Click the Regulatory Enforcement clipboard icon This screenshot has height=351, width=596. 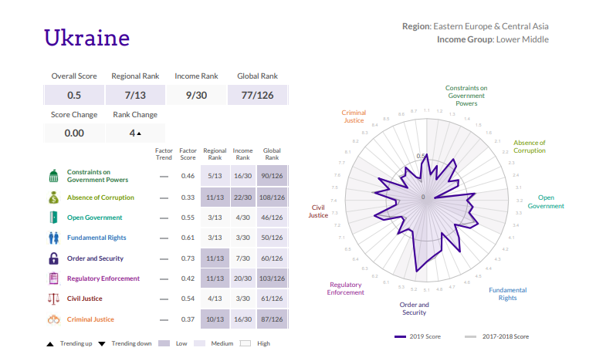53,278
